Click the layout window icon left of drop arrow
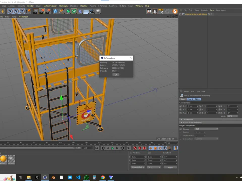 pos(149,11)
